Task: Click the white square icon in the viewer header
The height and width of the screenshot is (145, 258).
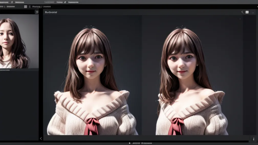Action: point(247,12)
